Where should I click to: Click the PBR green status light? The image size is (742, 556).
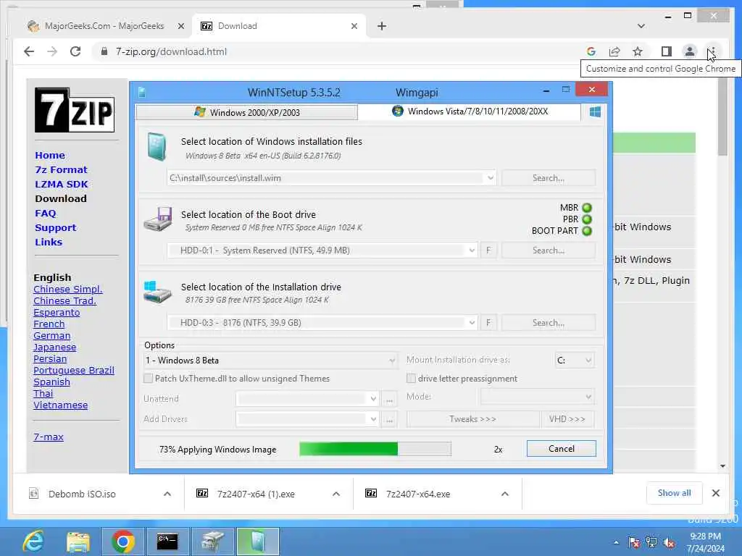[x=587, y=219]
